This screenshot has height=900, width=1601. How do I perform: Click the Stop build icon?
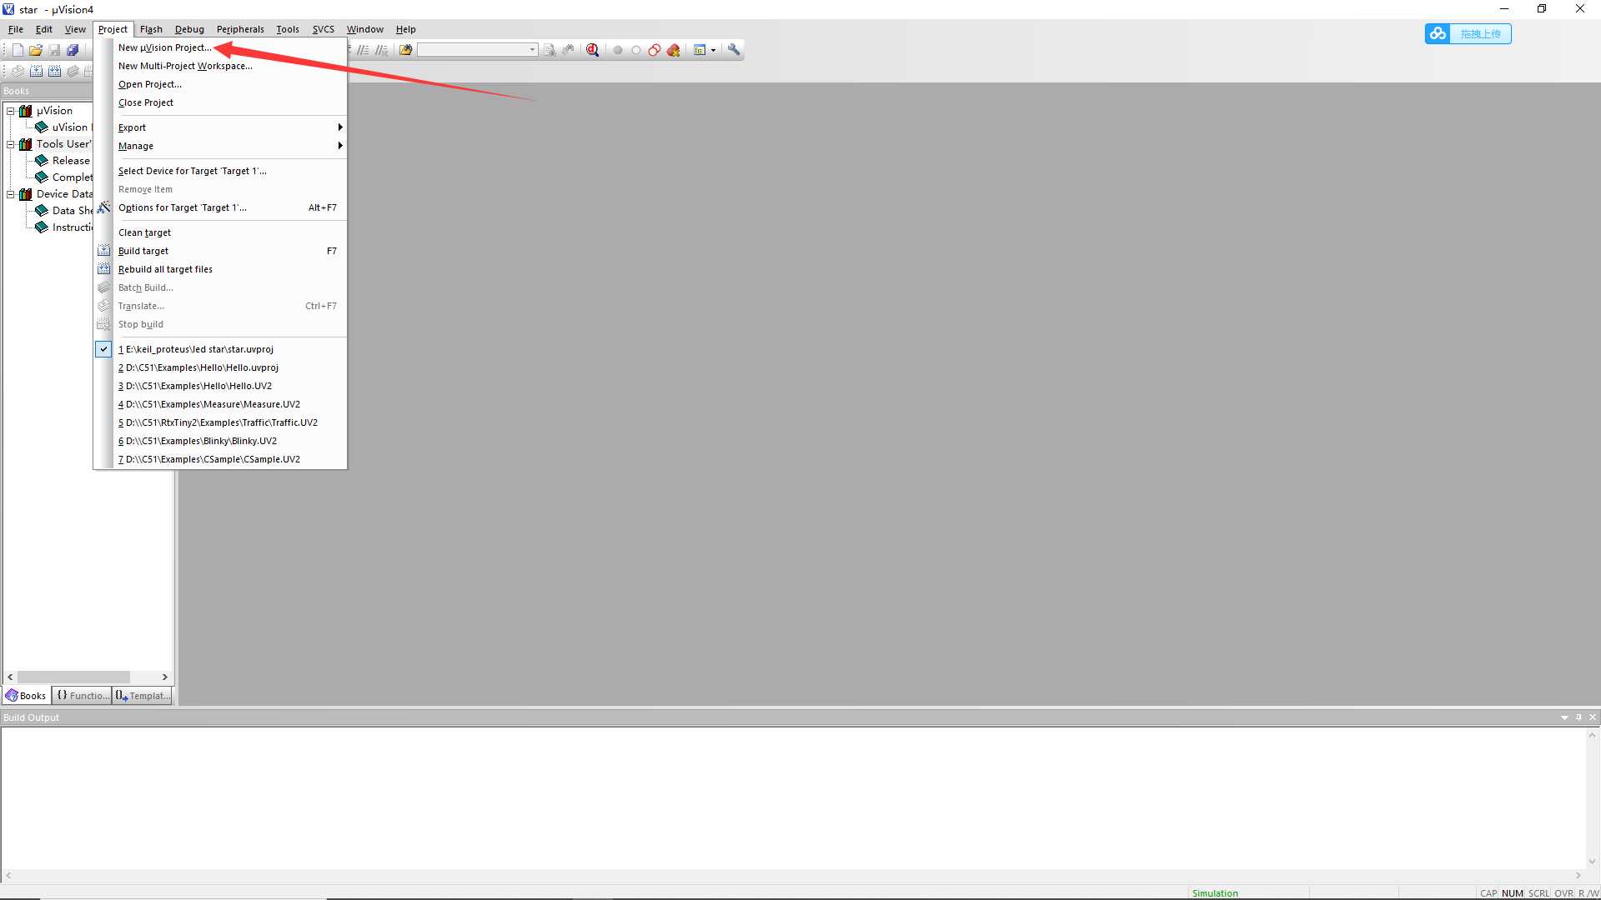click(103, 323)
